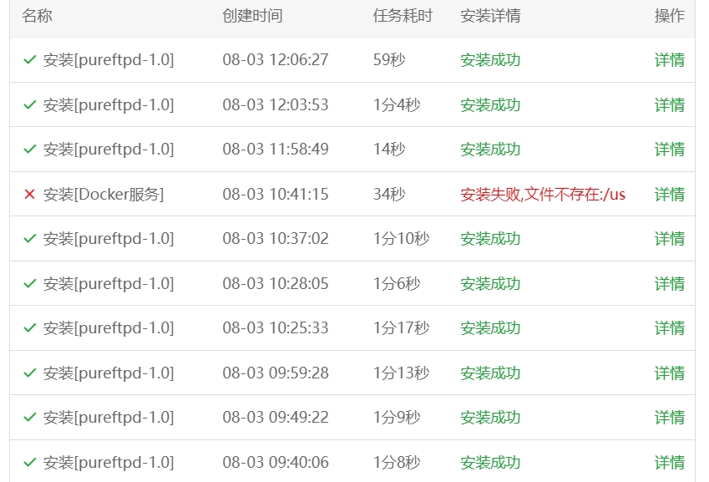Image resolution: width=709 pixels, height=482 pixels.
Task: Click the 创建时间 column header
Action: [252, 16]
